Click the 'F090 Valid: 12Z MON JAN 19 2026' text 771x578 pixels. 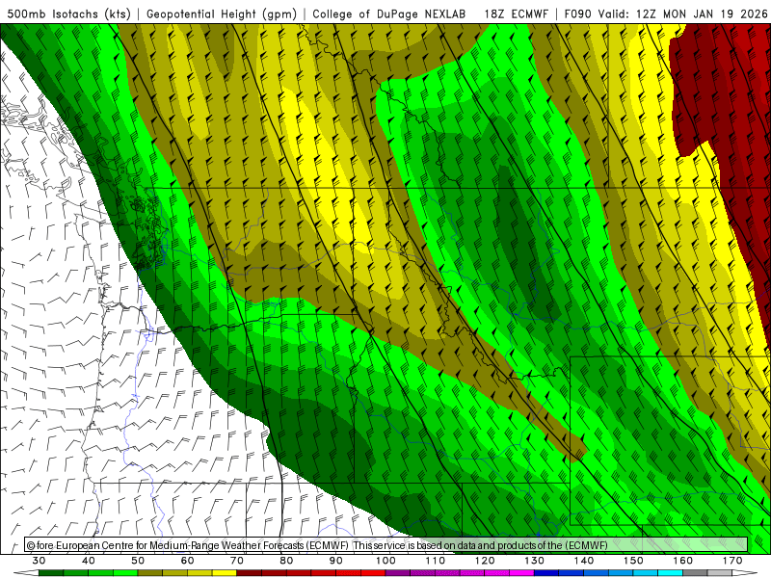point(666,14)
